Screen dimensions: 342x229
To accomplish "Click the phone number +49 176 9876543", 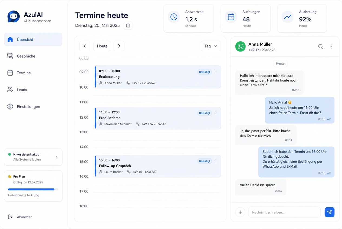I will point(154,124).
